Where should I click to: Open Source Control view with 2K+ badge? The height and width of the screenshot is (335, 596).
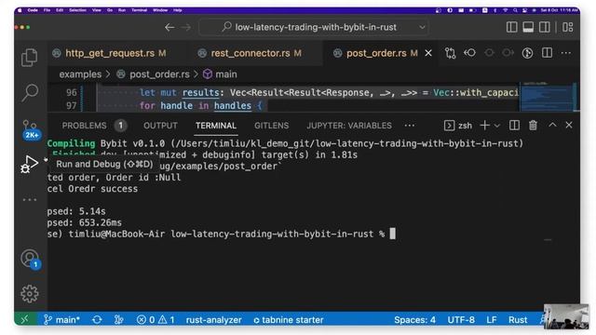(31, 130)
